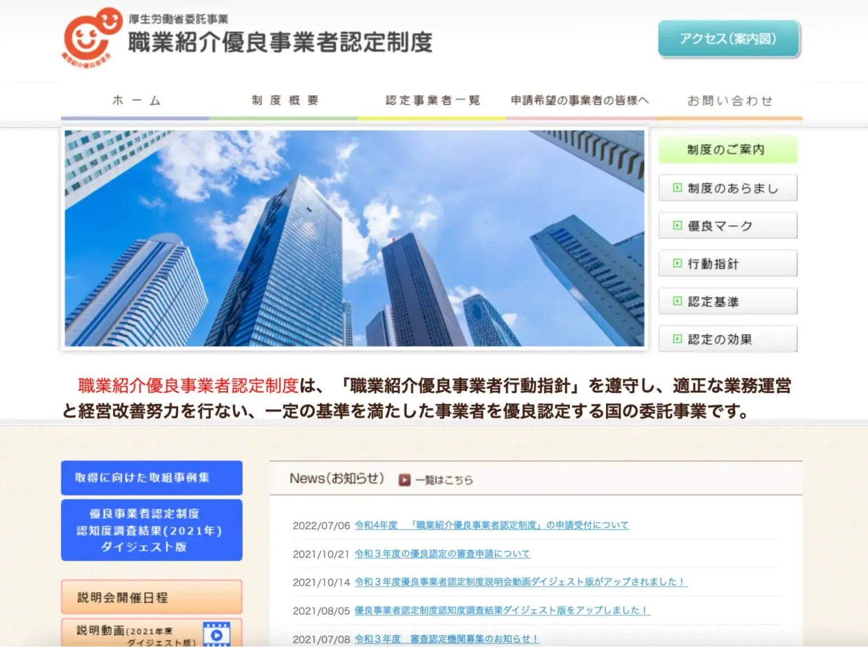Click the 認知度調査結果ダイジェスト版 blue button
This screenshot has width=868, height=647.
(x=151, y=530)
